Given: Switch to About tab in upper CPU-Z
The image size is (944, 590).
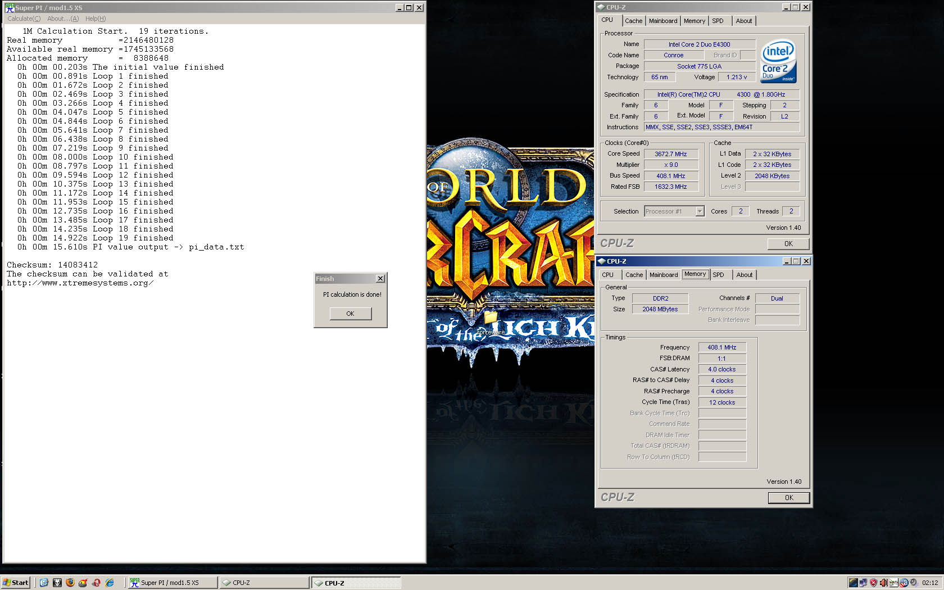Looking at the screenshot, I should tap(744, 21).
